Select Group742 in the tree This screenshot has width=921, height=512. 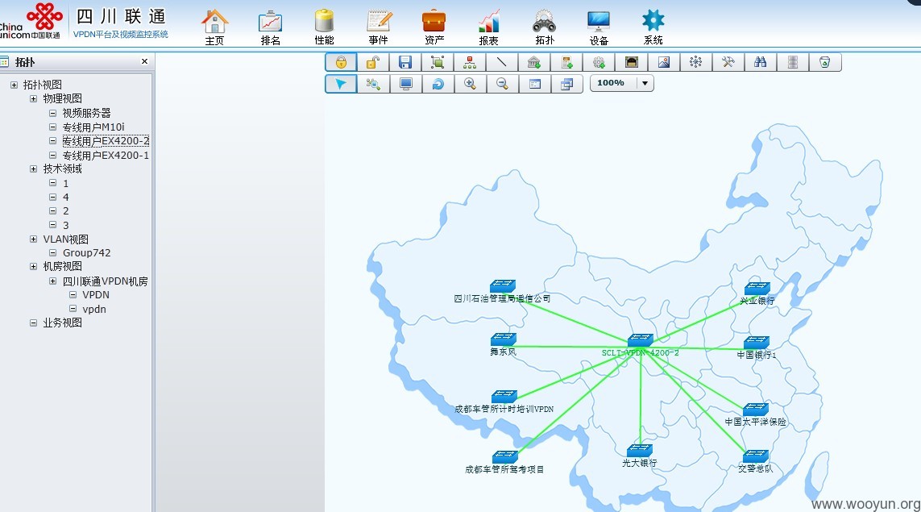point(86,252)
